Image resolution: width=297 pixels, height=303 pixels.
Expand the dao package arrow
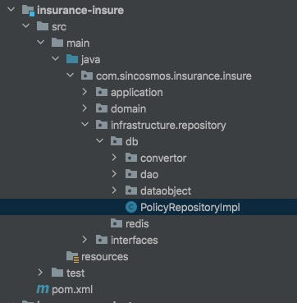pyautogui.click(x=114, y=174)
